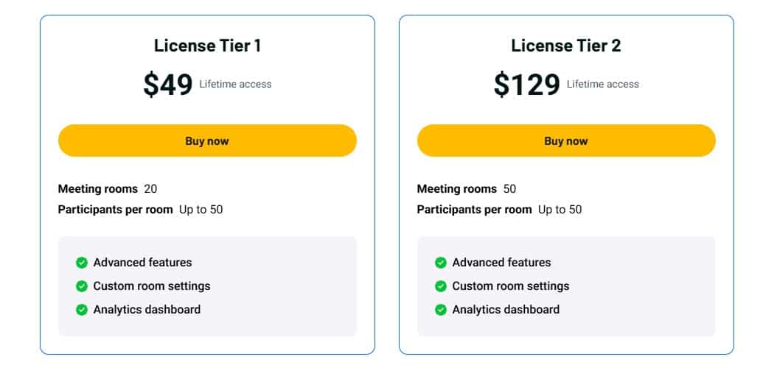
Task: Click green checkmark beside Tier 2 Analytics dashboard
Action: pos(441,310)
